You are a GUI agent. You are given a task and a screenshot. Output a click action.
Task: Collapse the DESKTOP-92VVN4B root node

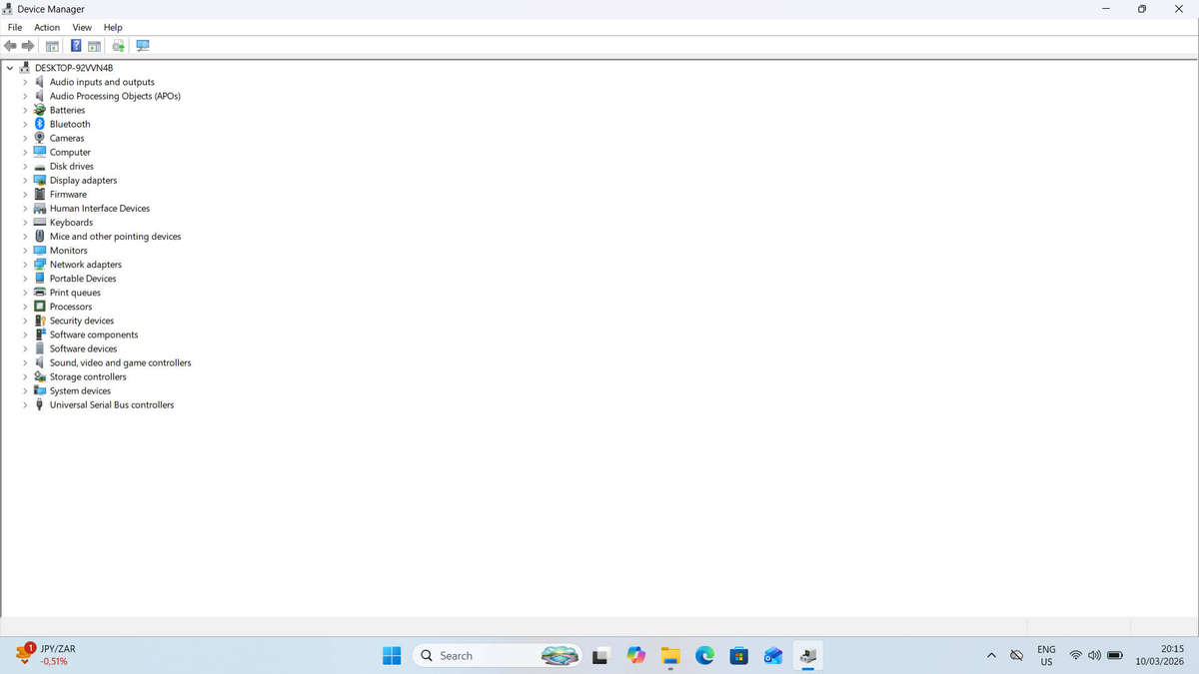(10, 68)
